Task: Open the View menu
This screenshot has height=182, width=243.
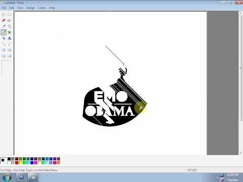Action: 20,8
